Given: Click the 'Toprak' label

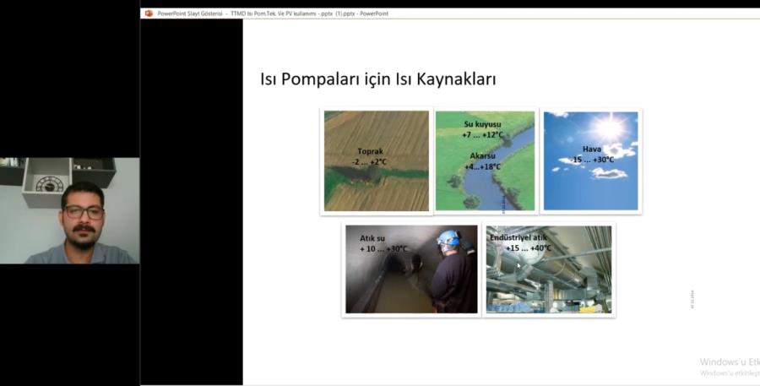Looking at the screenshot, I should click(370, 151).
